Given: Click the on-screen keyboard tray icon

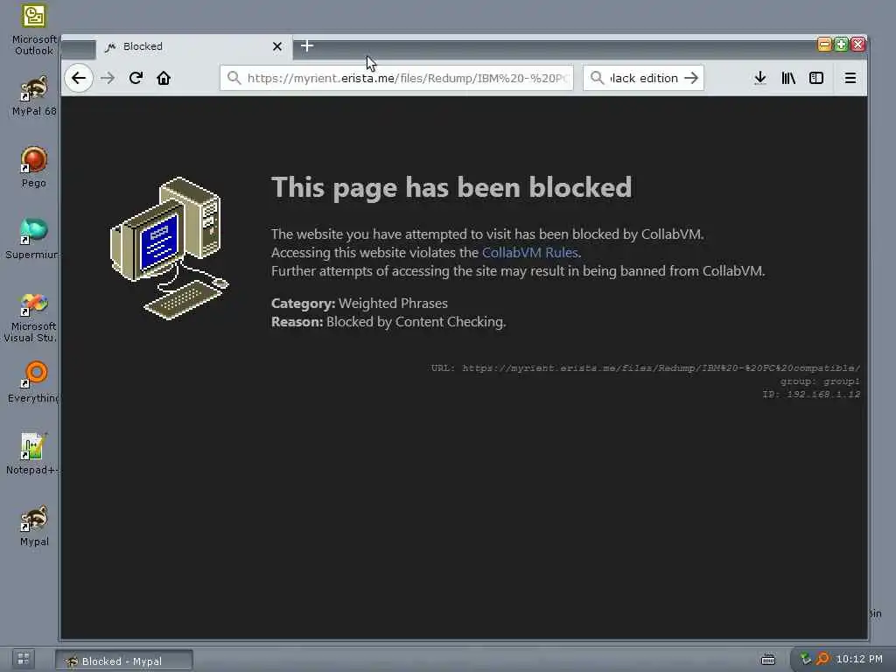Looking at the screenshot, I should click(768, 660).
